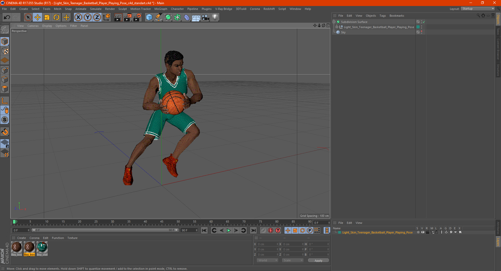Toggle X-axis lock
The image size is (501, 271).
(x=78, y=17)
